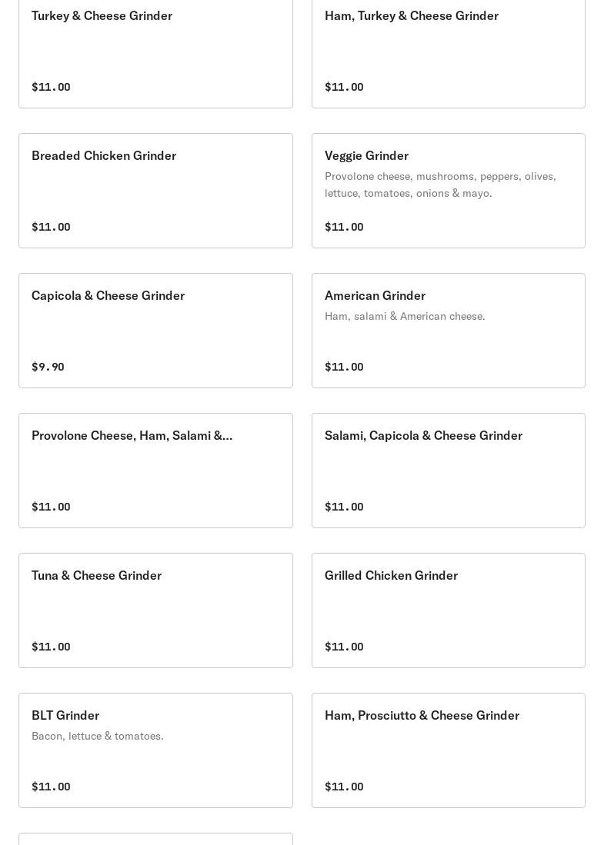Open the partially visible card below BLT Grinder

point(156,839)
